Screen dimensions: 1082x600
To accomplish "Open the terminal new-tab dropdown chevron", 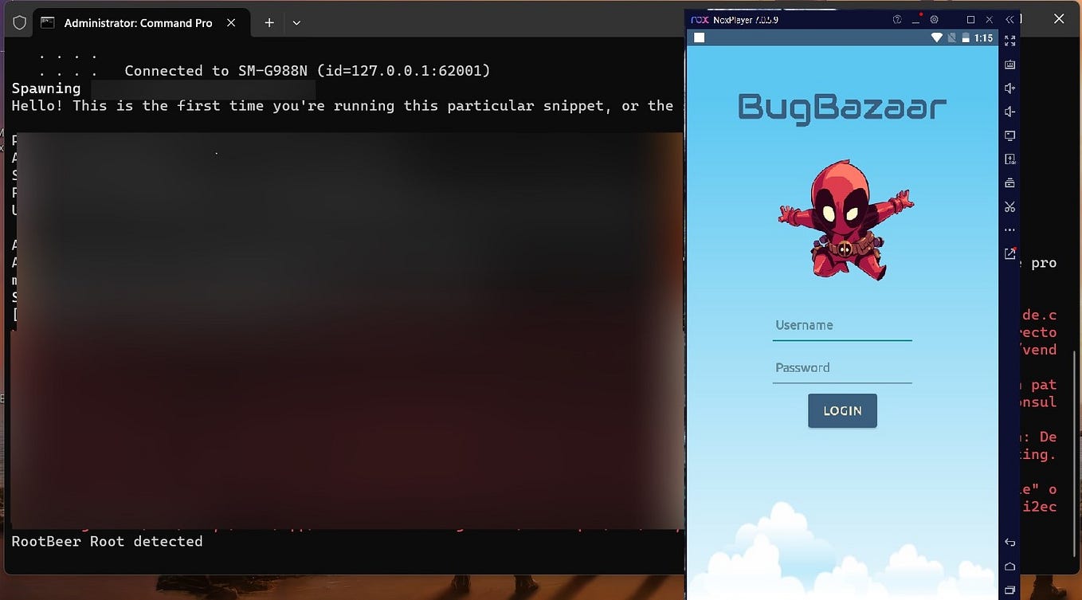I will (x=296, y=23).
